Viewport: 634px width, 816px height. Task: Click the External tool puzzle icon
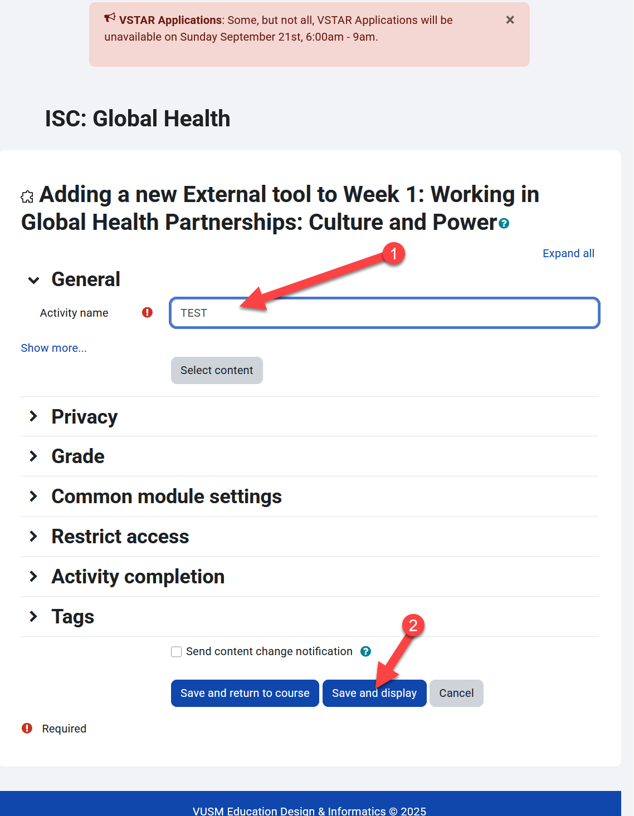click(x=27, y=196)
